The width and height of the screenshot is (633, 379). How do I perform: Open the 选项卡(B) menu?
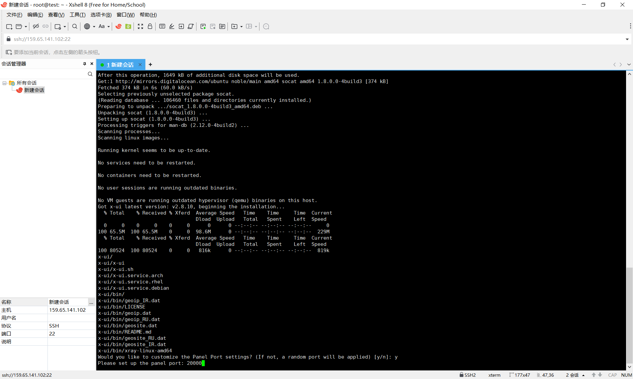click(101, 15)
